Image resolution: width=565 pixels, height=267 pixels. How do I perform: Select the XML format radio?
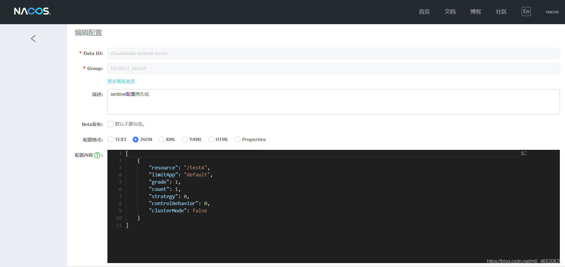[161, 140]
